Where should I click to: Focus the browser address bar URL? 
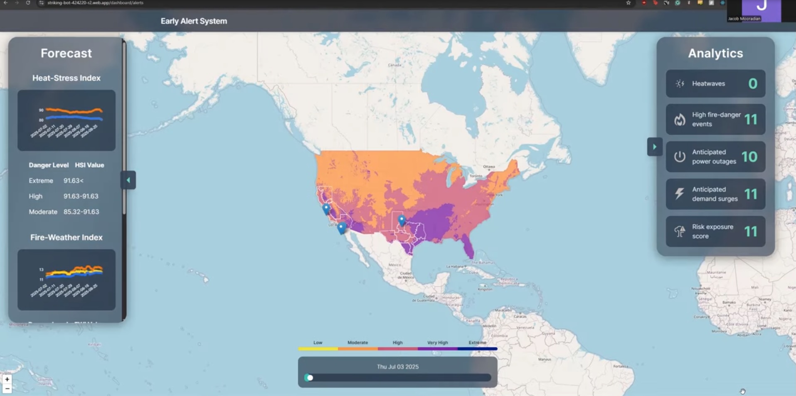pos(95,3)
